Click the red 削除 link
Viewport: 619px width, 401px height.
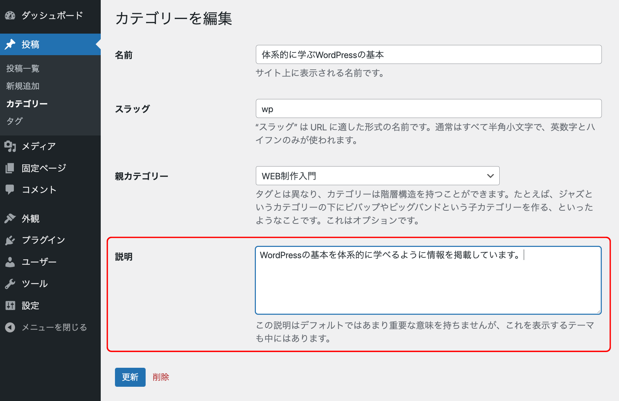tap(161, 377)
